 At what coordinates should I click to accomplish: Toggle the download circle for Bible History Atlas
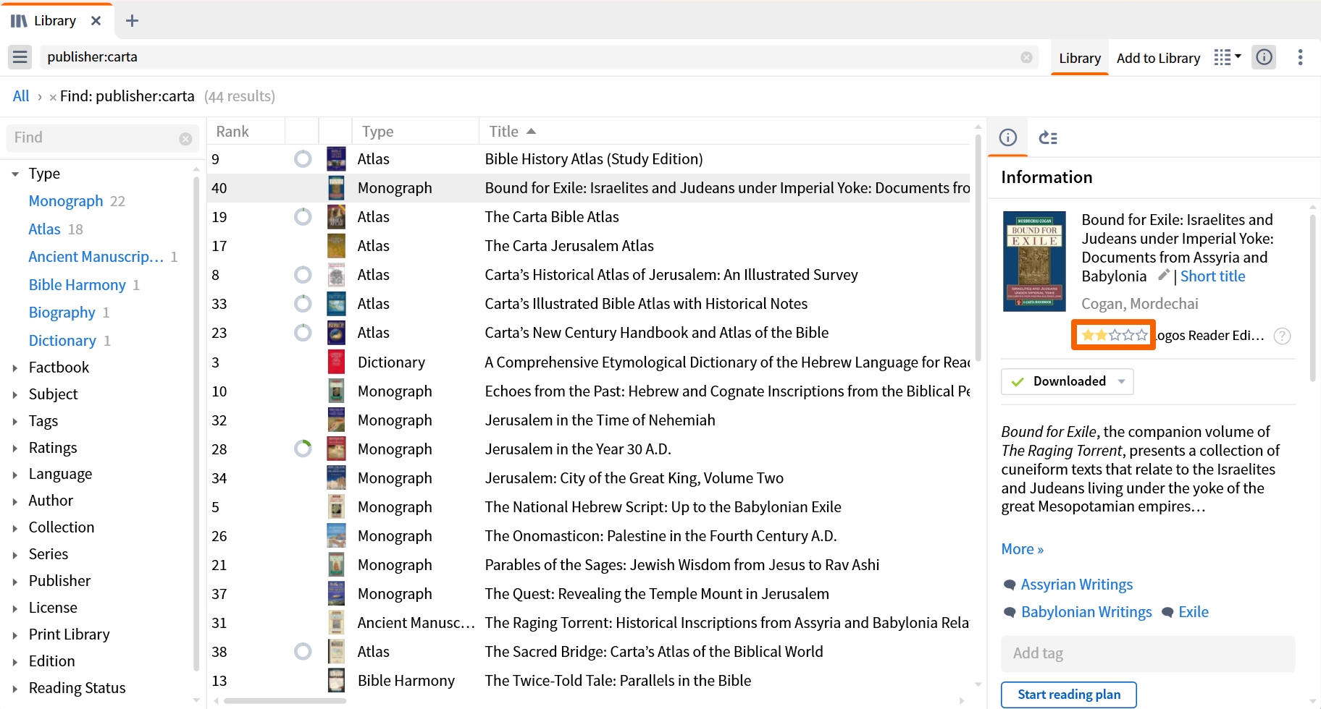[x=303, y=158]
